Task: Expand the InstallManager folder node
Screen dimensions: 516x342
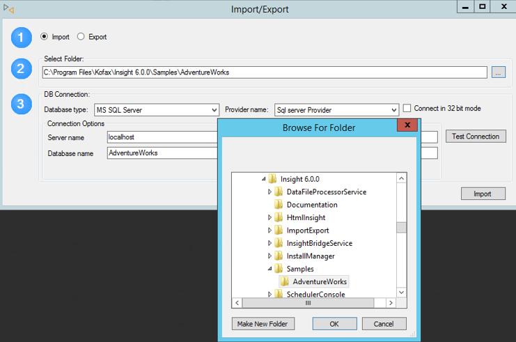Action: pyautogui.click(x=270, y=256)
